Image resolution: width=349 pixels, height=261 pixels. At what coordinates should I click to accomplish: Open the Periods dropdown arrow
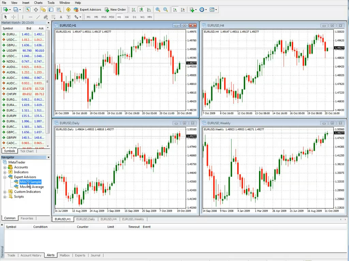click(206, 10)
